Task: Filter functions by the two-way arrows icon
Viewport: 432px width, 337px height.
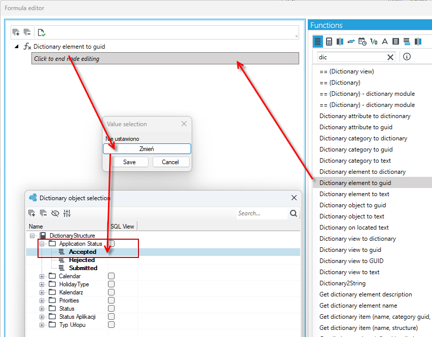Action: 351,42
